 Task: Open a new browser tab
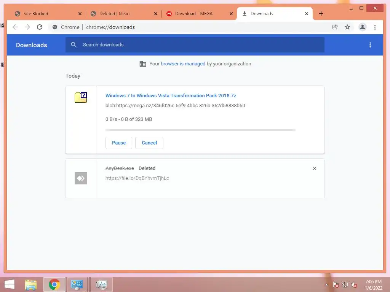coord(321,14)
